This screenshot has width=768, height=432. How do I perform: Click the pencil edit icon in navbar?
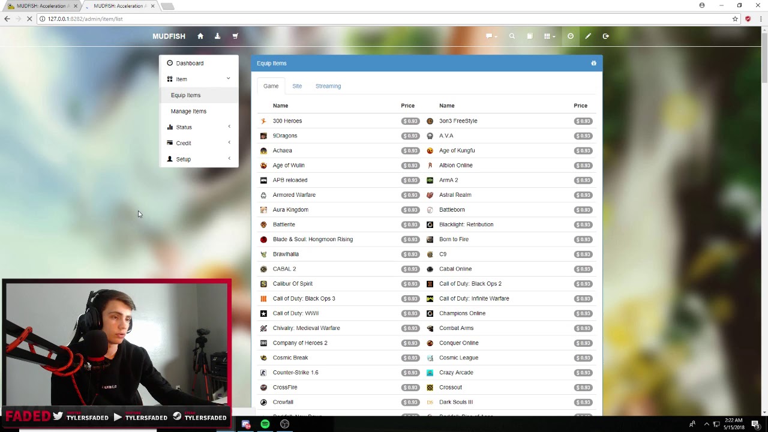[588, 36]
